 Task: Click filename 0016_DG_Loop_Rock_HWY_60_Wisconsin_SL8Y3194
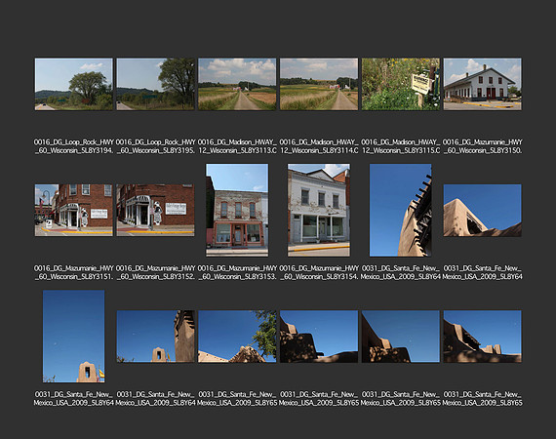point(74,146)
